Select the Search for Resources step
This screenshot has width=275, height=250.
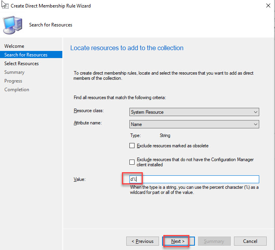coord(26,55)
